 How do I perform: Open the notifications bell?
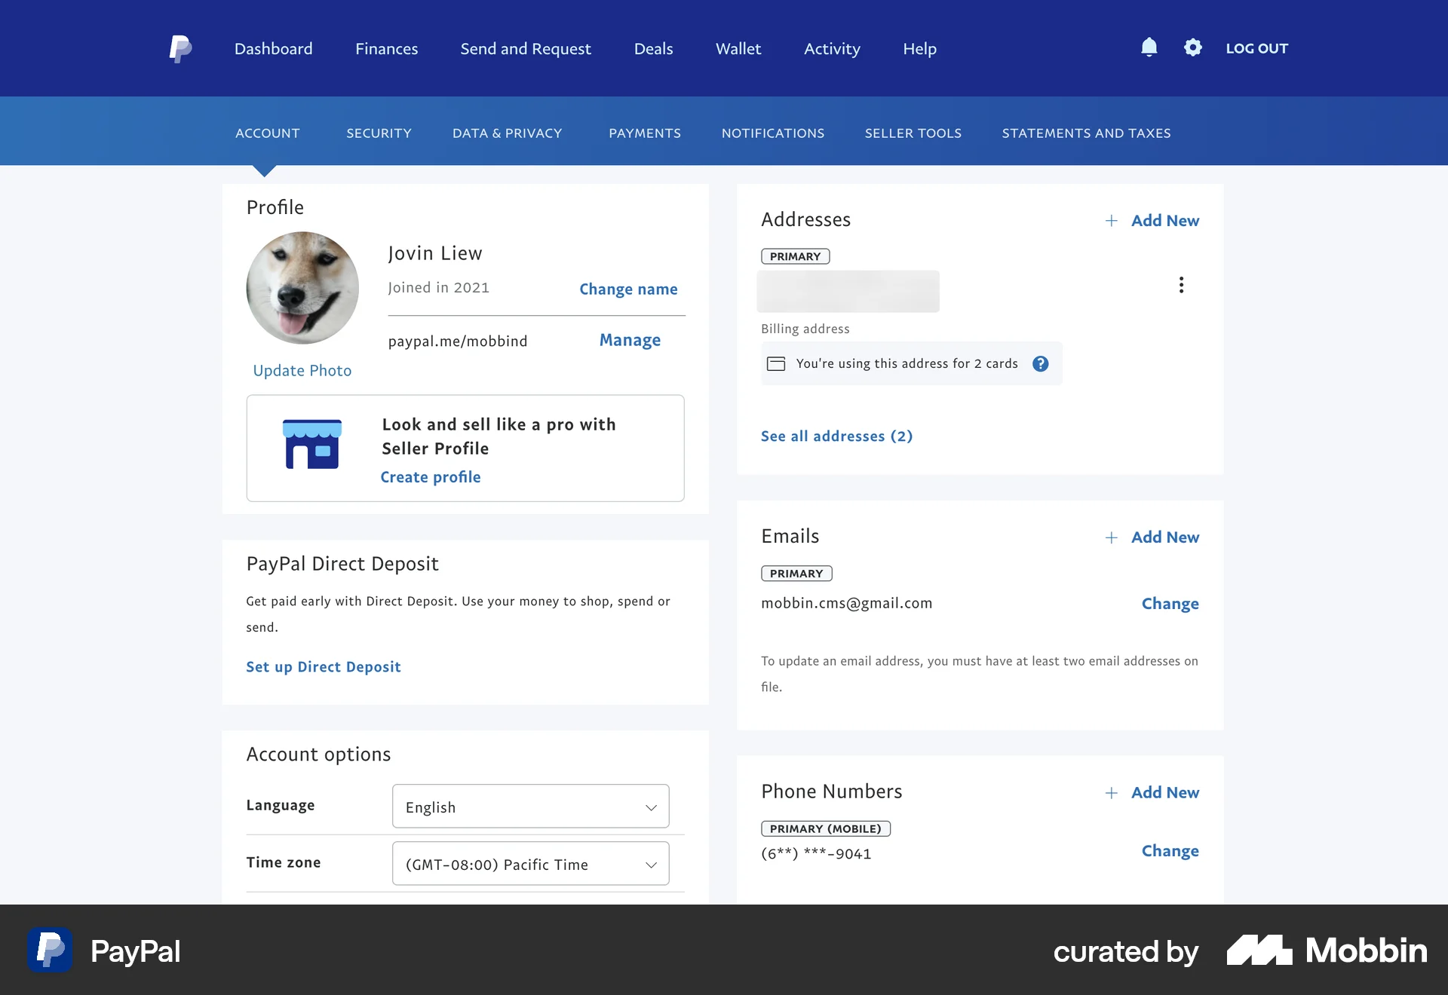(x=1149, y=47)
